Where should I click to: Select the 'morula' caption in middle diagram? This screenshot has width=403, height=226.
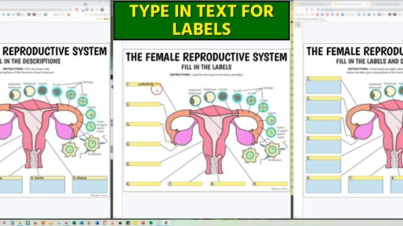[223, 89]
